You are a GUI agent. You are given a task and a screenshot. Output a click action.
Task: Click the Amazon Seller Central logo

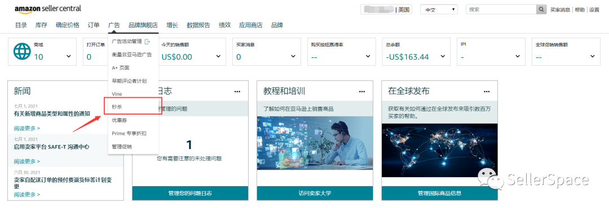coord(48,9)
